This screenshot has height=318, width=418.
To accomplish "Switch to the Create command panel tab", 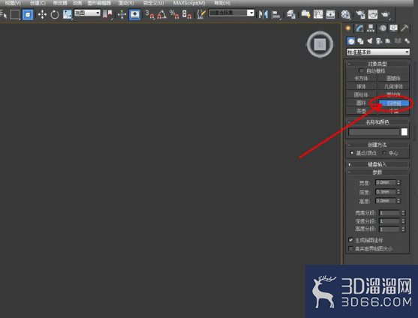I will 348,28.
